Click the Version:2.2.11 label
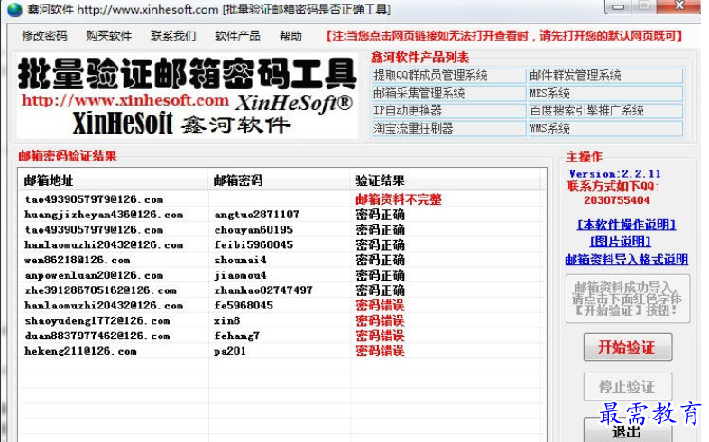The width and height of the screenshot is (709, 442). pyautogui.click(x=615, y=173)
